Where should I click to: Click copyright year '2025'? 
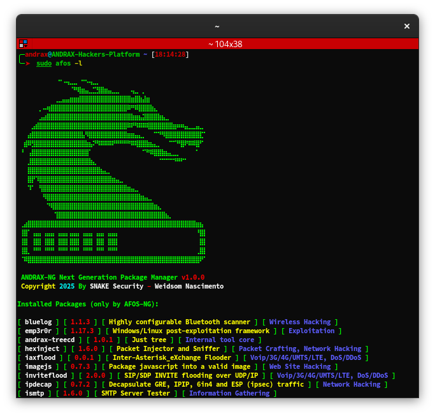[67, 287]
